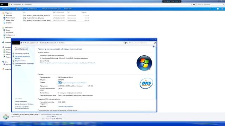Click shield icon beside Диспетчер устройств

point(13,54)
